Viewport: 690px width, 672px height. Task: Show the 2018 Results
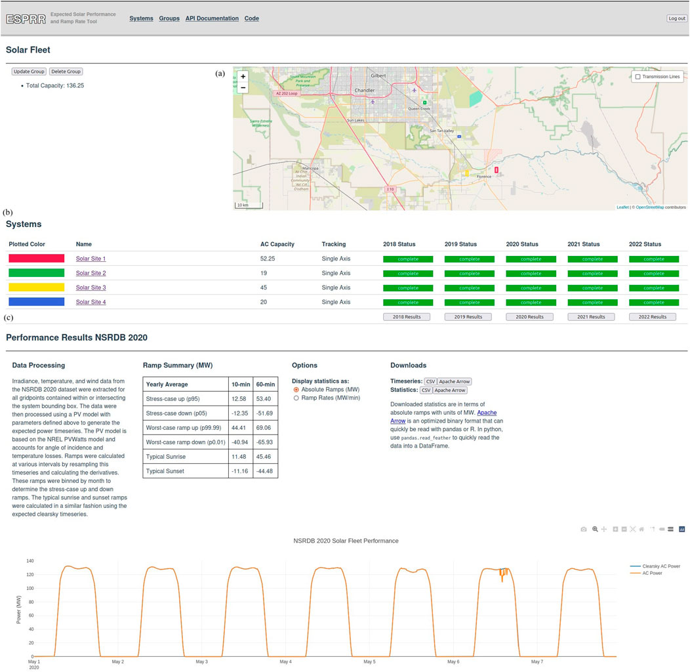coord(407,317)
